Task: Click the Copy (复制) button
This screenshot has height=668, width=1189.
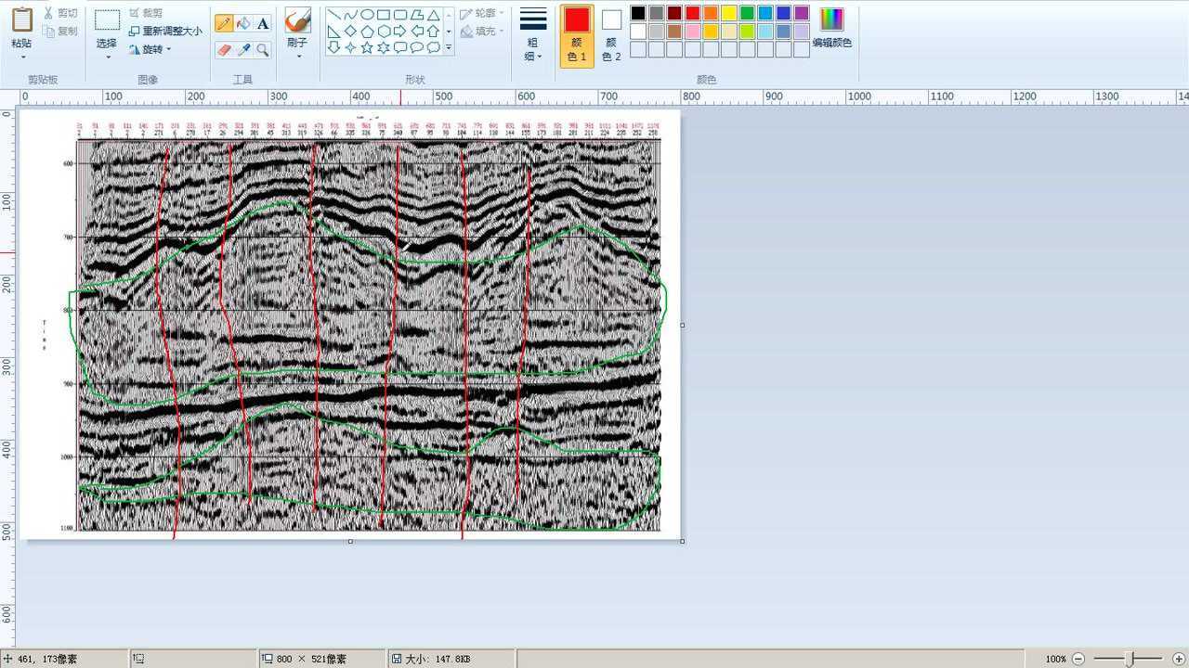Action: (61, 31)
